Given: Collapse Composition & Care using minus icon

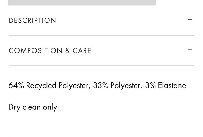Looking at the screenshot, I should pyautogui.click(x=190, y=50).
